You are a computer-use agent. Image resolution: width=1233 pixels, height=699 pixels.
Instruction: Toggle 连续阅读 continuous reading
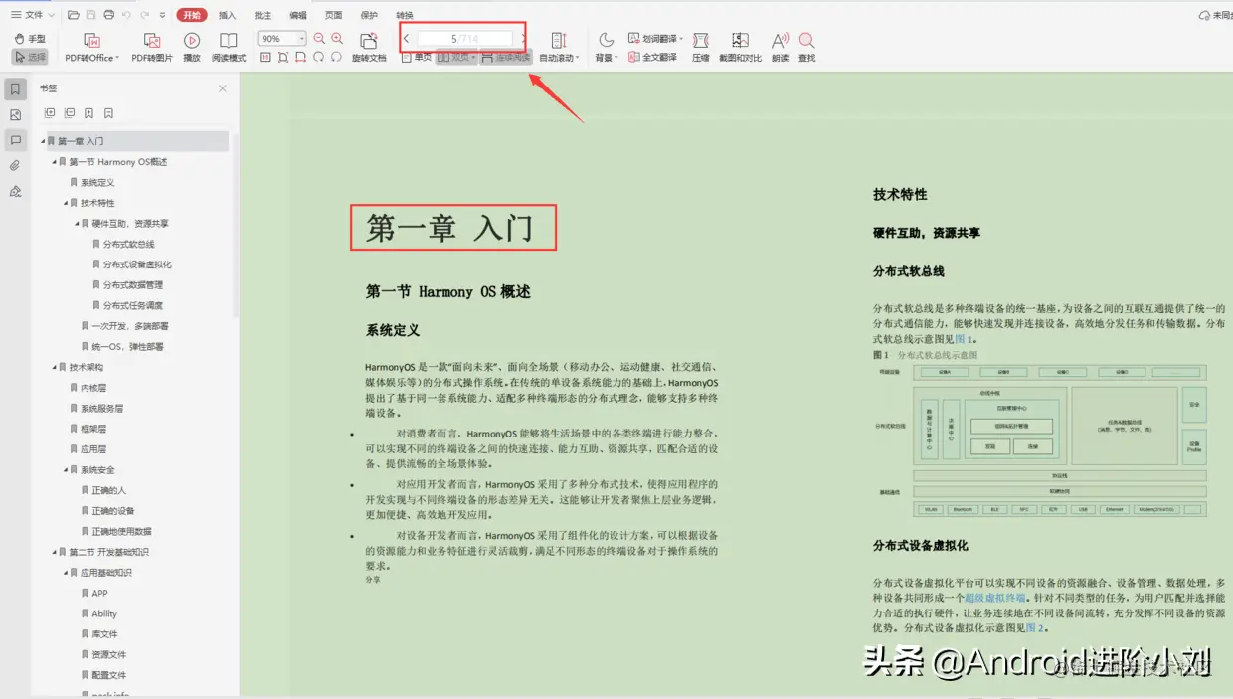coord(506,58)
